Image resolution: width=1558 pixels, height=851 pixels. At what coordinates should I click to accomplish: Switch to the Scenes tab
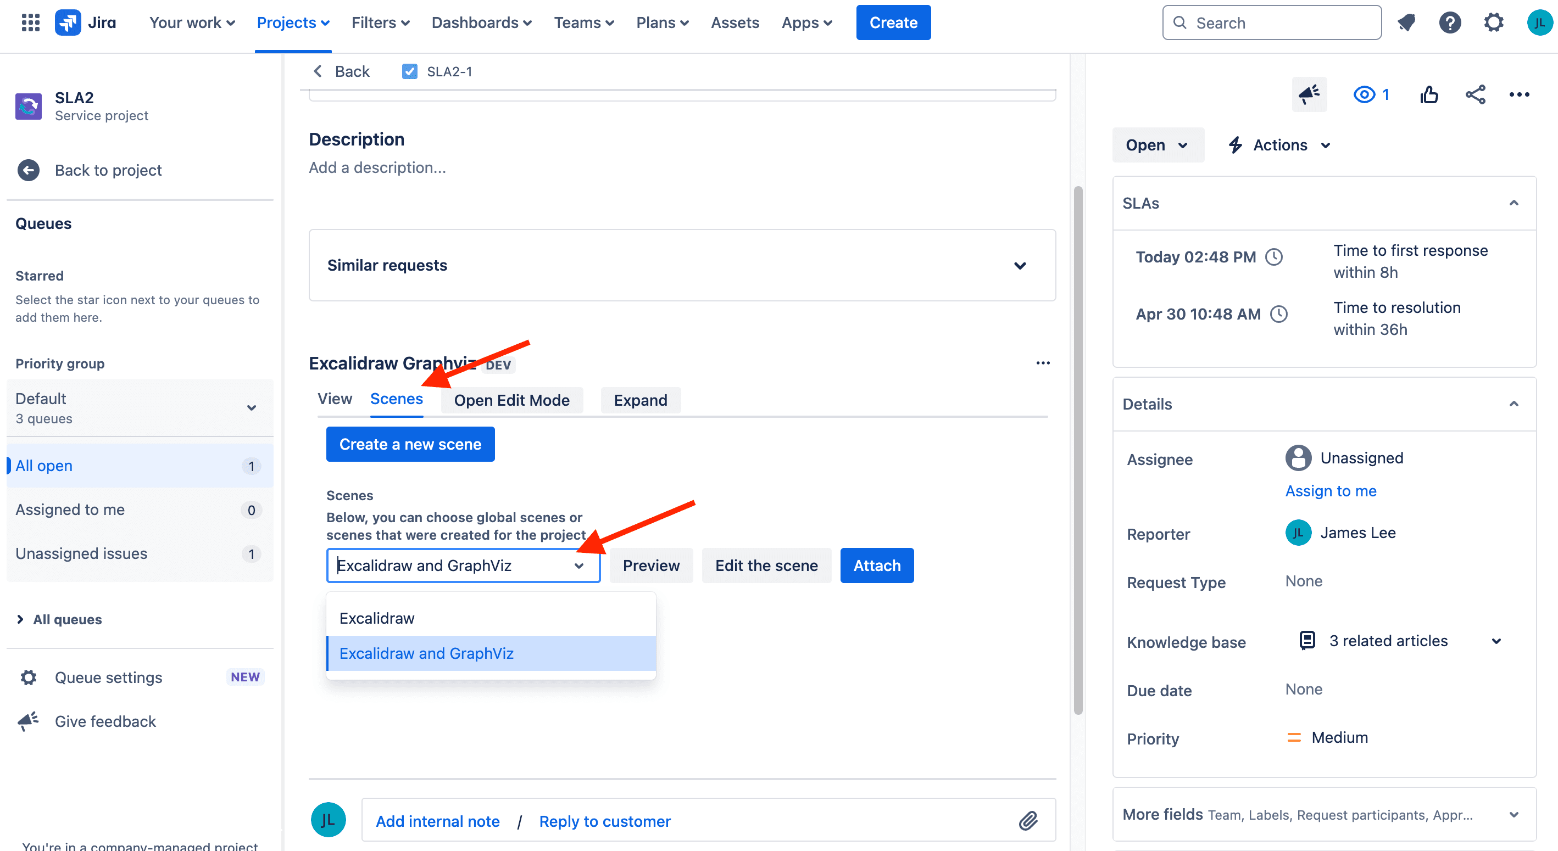[x=396, y=399]
